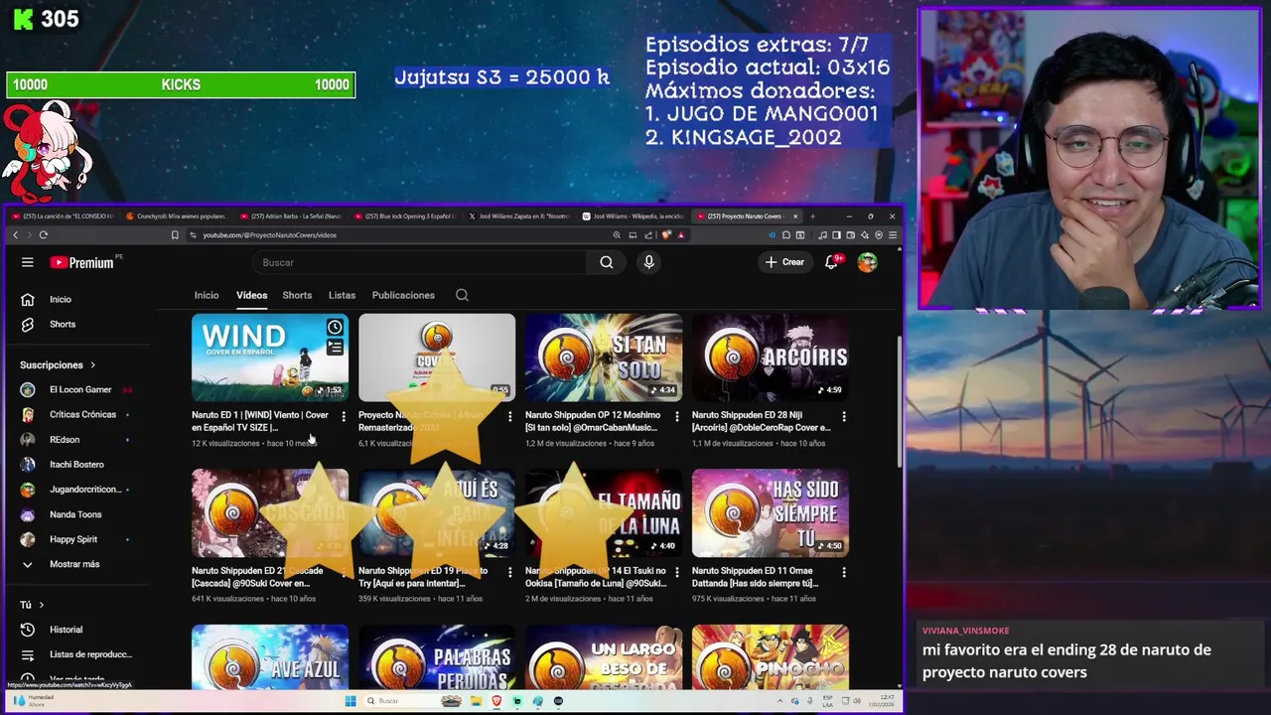The width and height of the screenshot is (1271, 715).
Task: Click the browser address bar URL
Action: click(x=270, y=235)
